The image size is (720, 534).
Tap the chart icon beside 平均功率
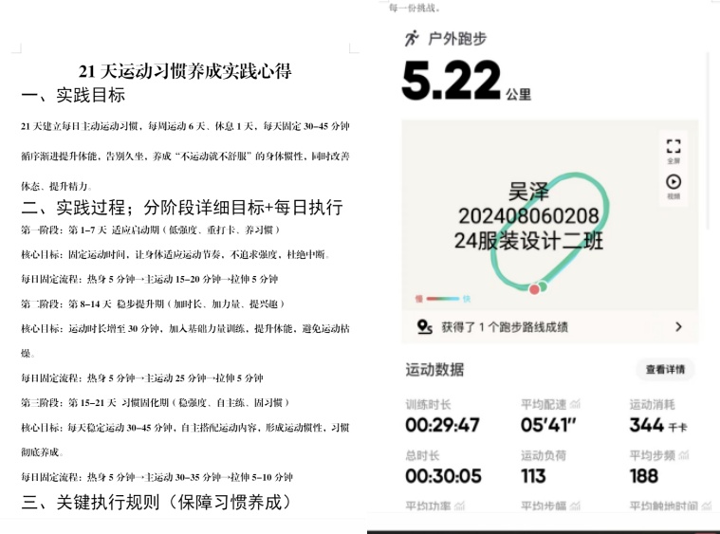coord(461,506)
